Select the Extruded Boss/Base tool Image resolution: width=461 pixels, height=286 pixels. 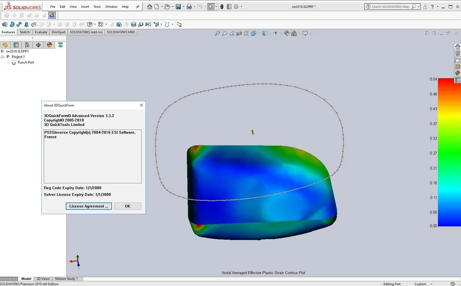(x=5, y=24)
